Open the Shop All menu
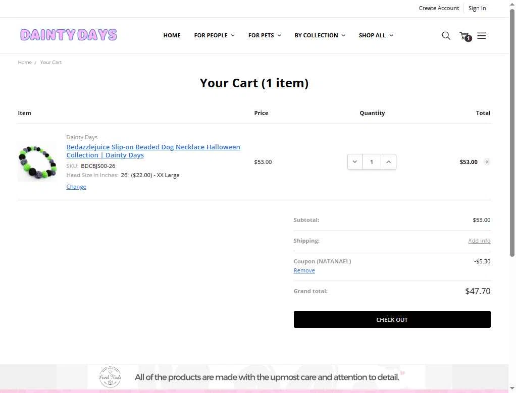Viewport: 516px width, 393px height. pyautogui.click(x=376, y=35)
